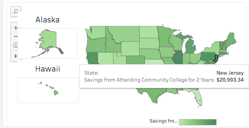The height and width of the screenshot is (128, 249).
Task: Zoom out with the minus button
Action: 16,36
